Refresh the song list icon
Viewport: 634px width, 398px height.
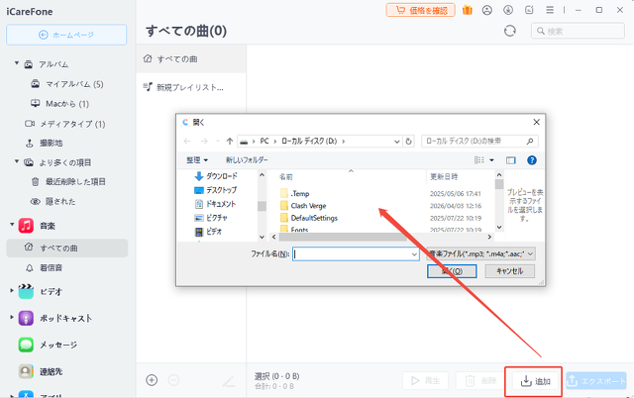[510, 31]
